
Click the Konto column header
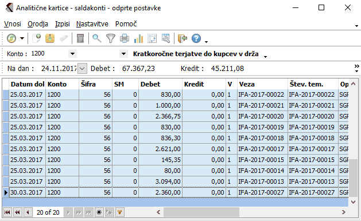click(x=62, y=84)
